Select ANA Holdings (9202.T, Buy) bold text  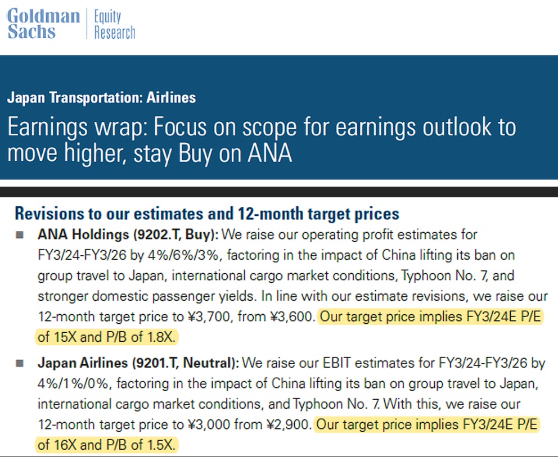[128, 235]
